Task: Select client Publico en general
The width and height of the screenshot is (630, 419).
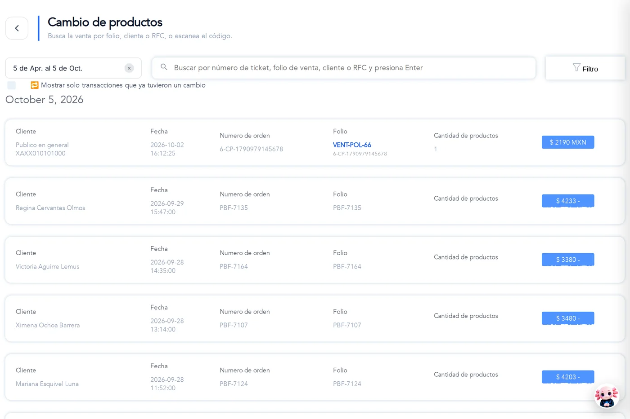Action: coord(42,145)
